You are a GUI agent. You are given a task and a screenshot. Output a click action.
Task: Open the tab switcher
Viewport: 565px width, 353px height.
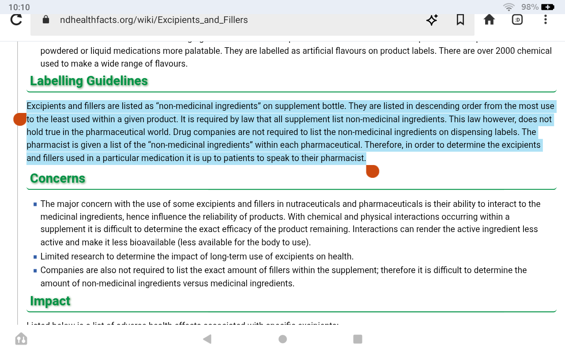pos(517,20)
